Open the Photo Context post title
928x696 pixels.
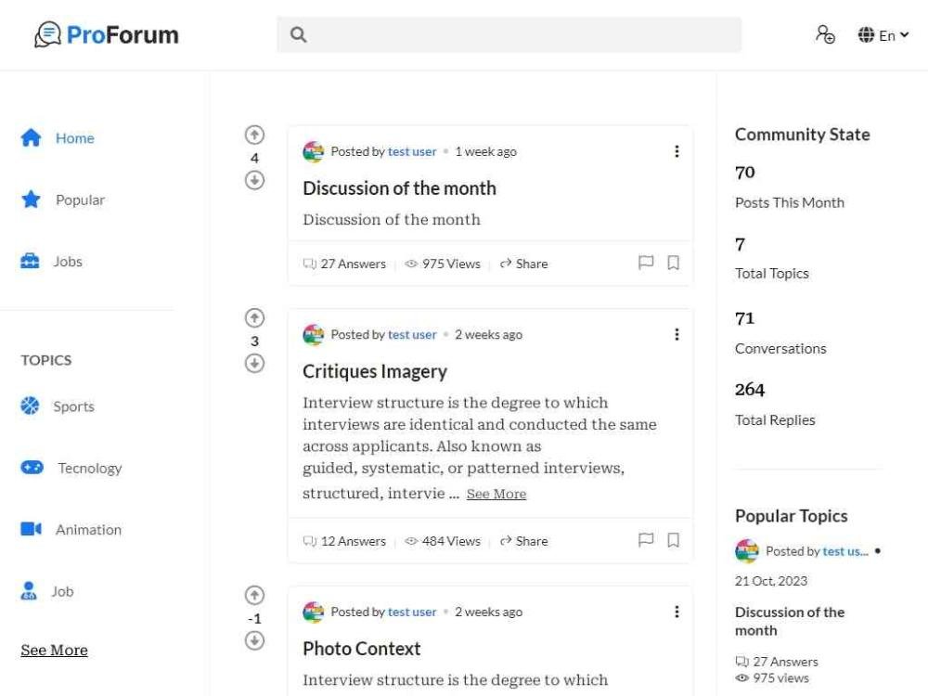point(361,649)
